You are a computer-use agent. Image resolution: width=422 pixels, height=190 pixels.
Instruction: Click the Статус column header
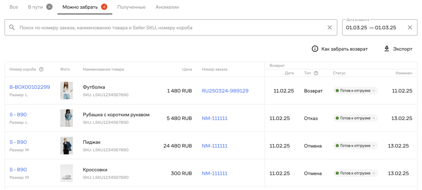point(339,73)
